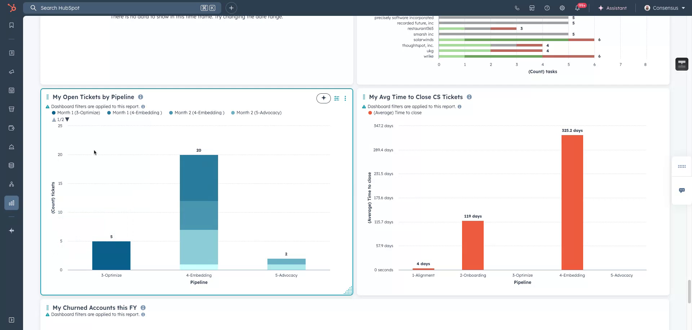The width and height of the screenshot is (692, 330).
Task: Click AI sparkle button on Open Tickets report
Action: click(x=323, y=98)
